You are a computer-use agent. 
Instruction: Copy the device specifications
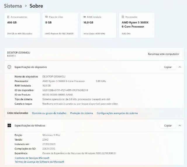pos(168,67)
